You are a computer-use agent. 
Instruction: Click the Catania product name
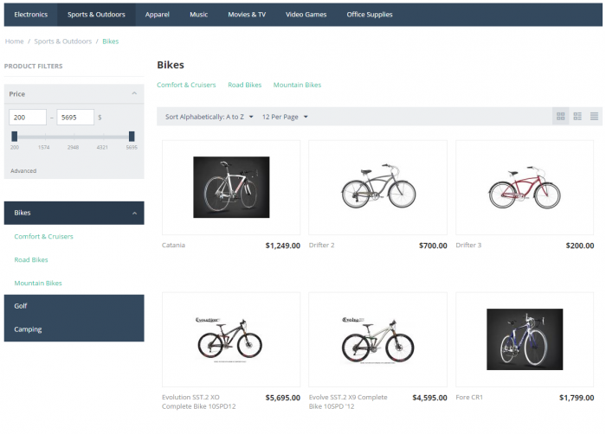coord(173,246)
